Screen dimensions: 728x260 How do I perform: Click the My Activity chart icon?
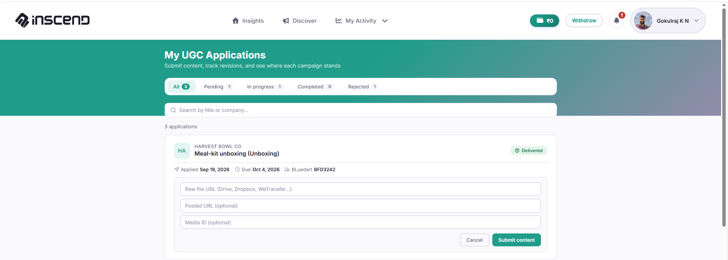click(339, 20)
